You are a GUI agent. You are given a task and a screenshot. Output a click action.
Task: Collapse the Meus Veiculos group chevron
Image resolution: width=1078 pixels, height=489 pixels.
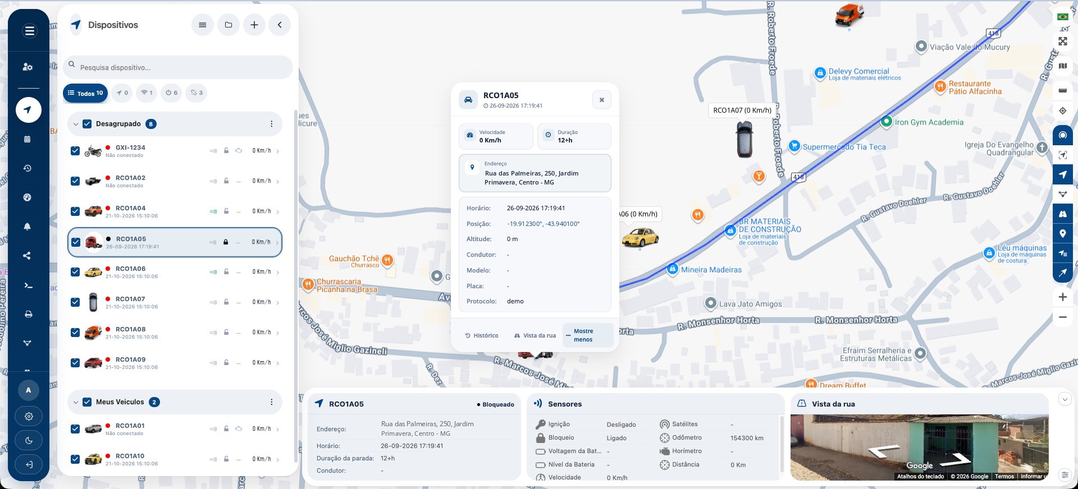point(75,402)
